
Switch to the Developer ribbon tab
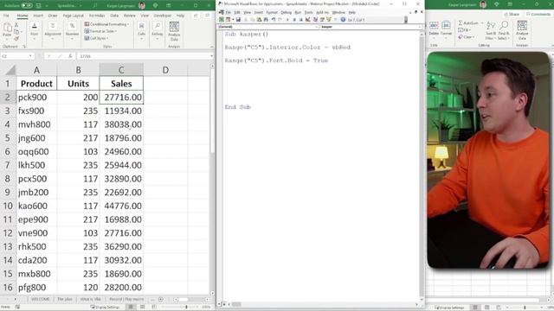(163, 16)
